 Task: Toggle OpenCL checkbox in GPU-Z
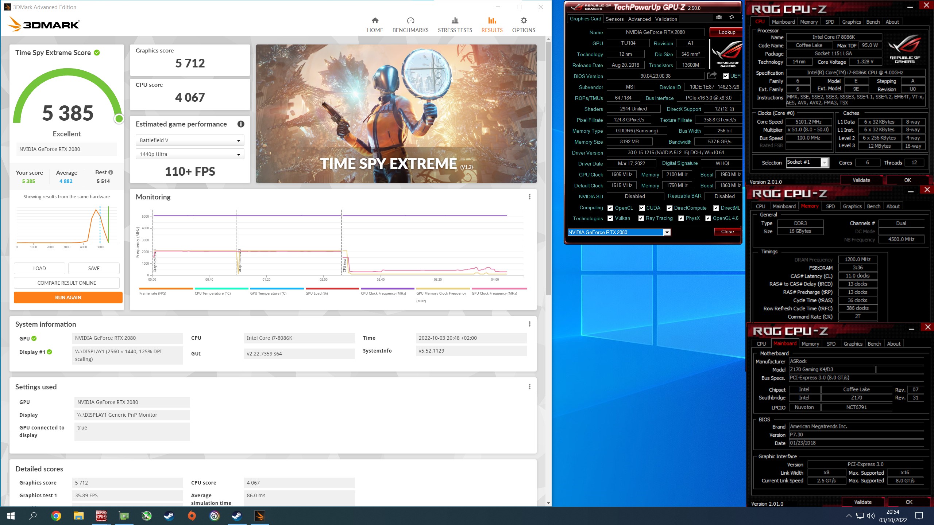(x=610, y=208)
